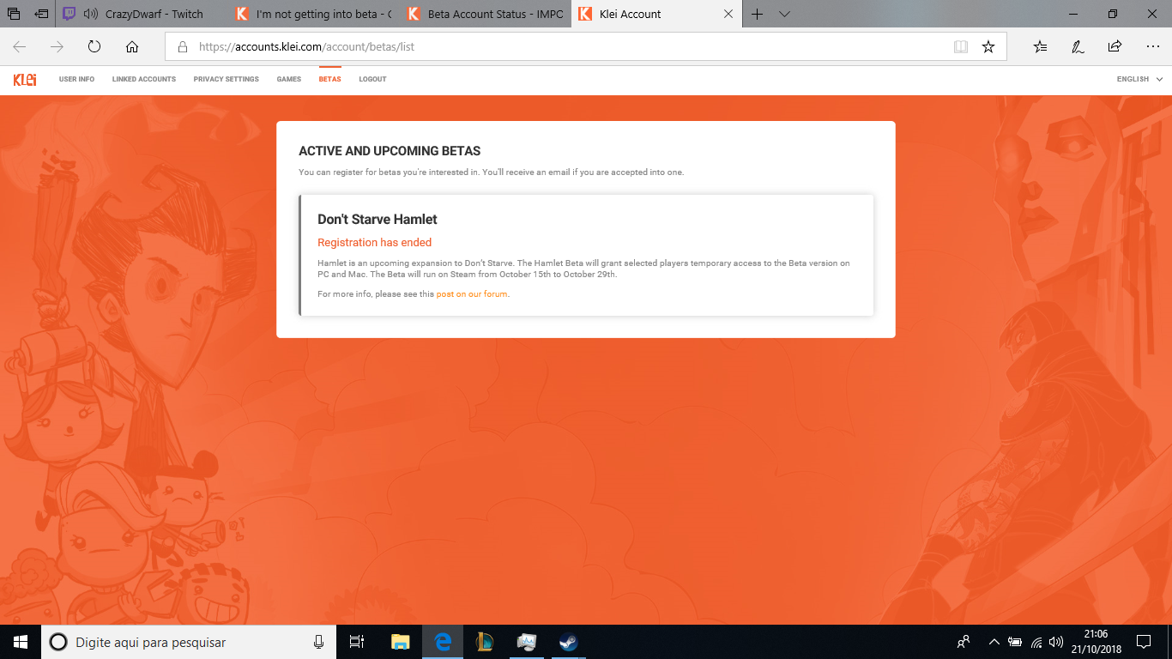Click the 'Don't Starve Hamlet' beta title
The width and height of the screenshot is (1172, 659).
(378, 220)
